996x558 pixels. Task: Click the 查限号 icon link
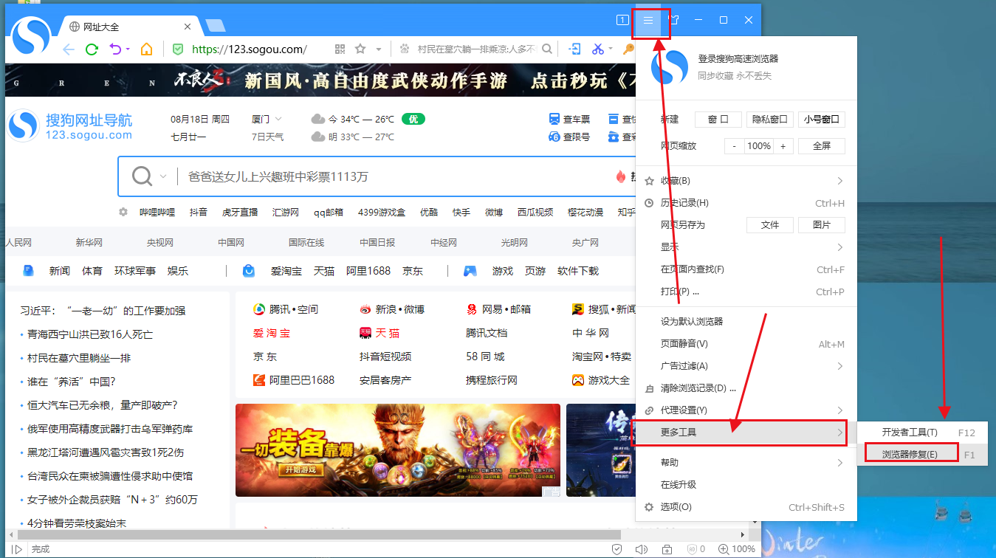tap(569, 137)
